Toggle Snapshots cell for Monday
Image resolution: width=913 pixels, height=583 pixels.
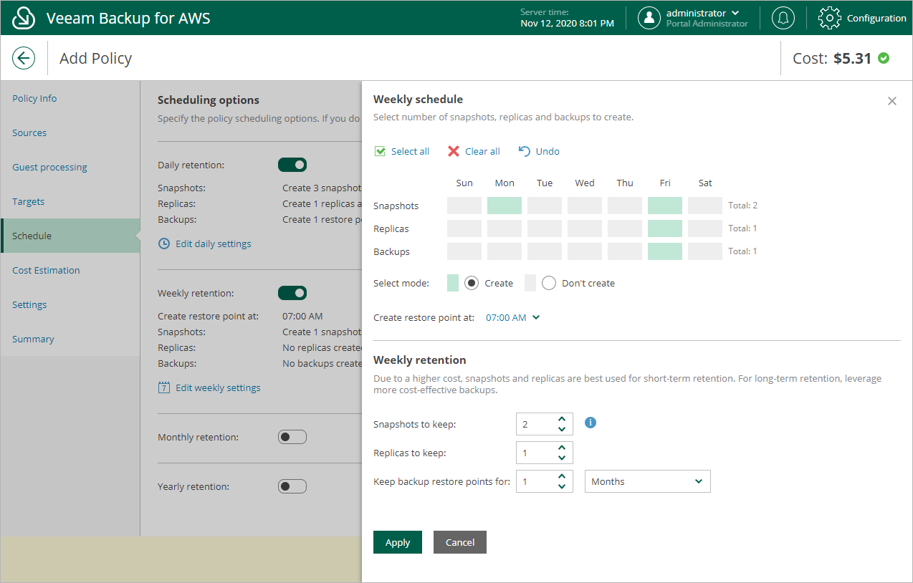(x=505, y=206)
